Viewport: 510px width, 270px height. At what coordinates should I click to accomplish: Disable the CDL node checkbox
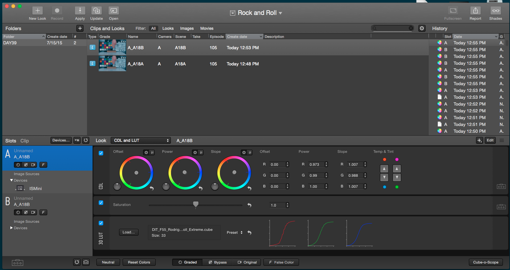coord(101,153)
